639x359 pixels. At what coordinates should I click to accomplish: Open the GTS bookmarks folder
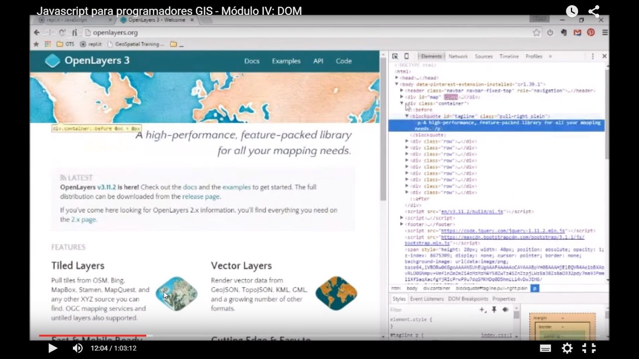pos(65,44)
